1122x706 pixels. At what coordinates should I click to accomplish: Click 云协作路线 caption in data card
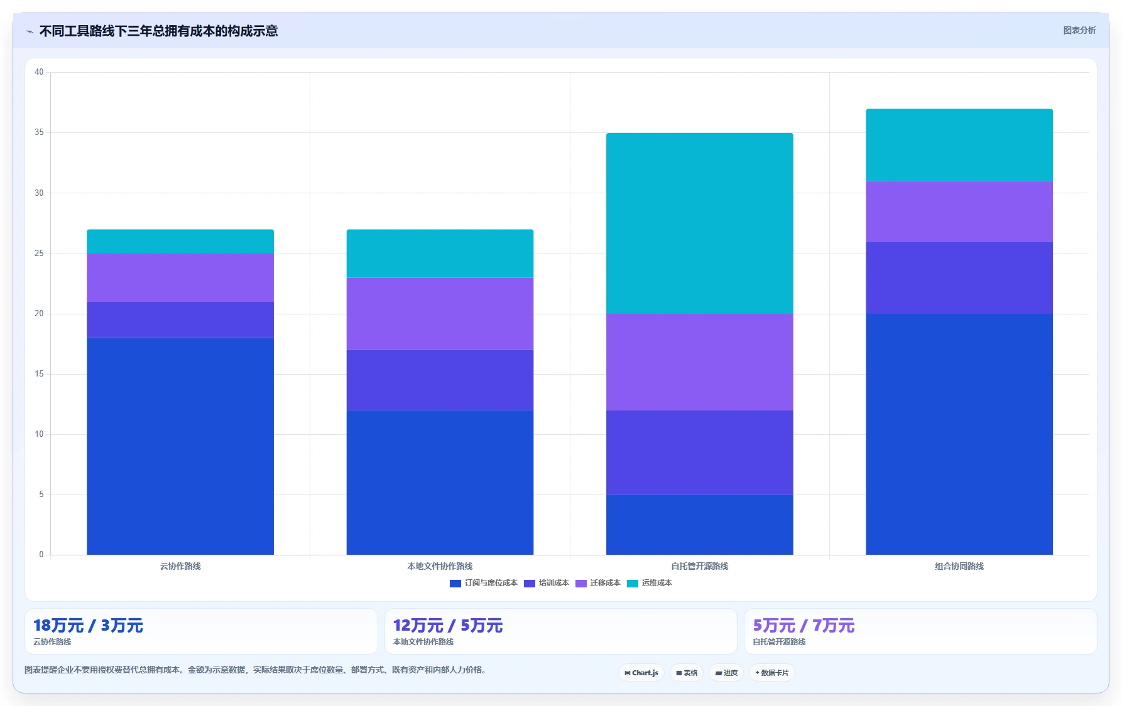52,642
